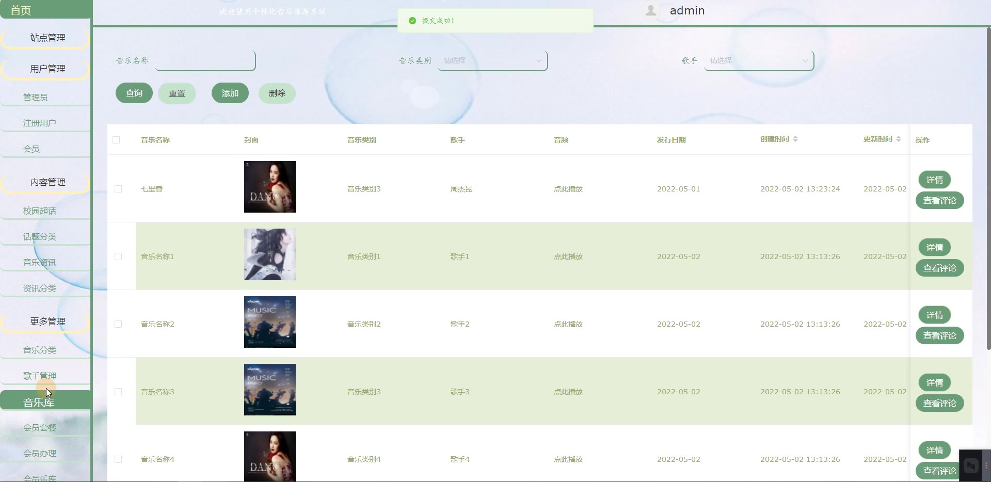The width and height of the screenshot is (991, 482).
Task: Click the admin user avatar icon
Action: pyautogui.click(x=651, y=10)
